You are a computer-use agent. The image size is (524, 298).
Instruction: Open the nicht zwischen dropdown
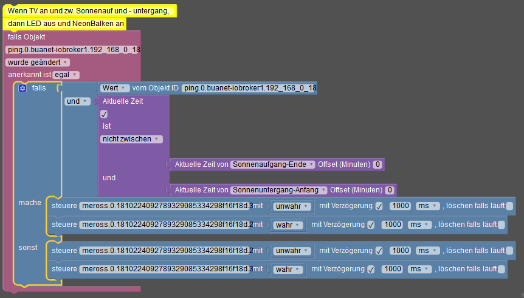click(131, 139)
